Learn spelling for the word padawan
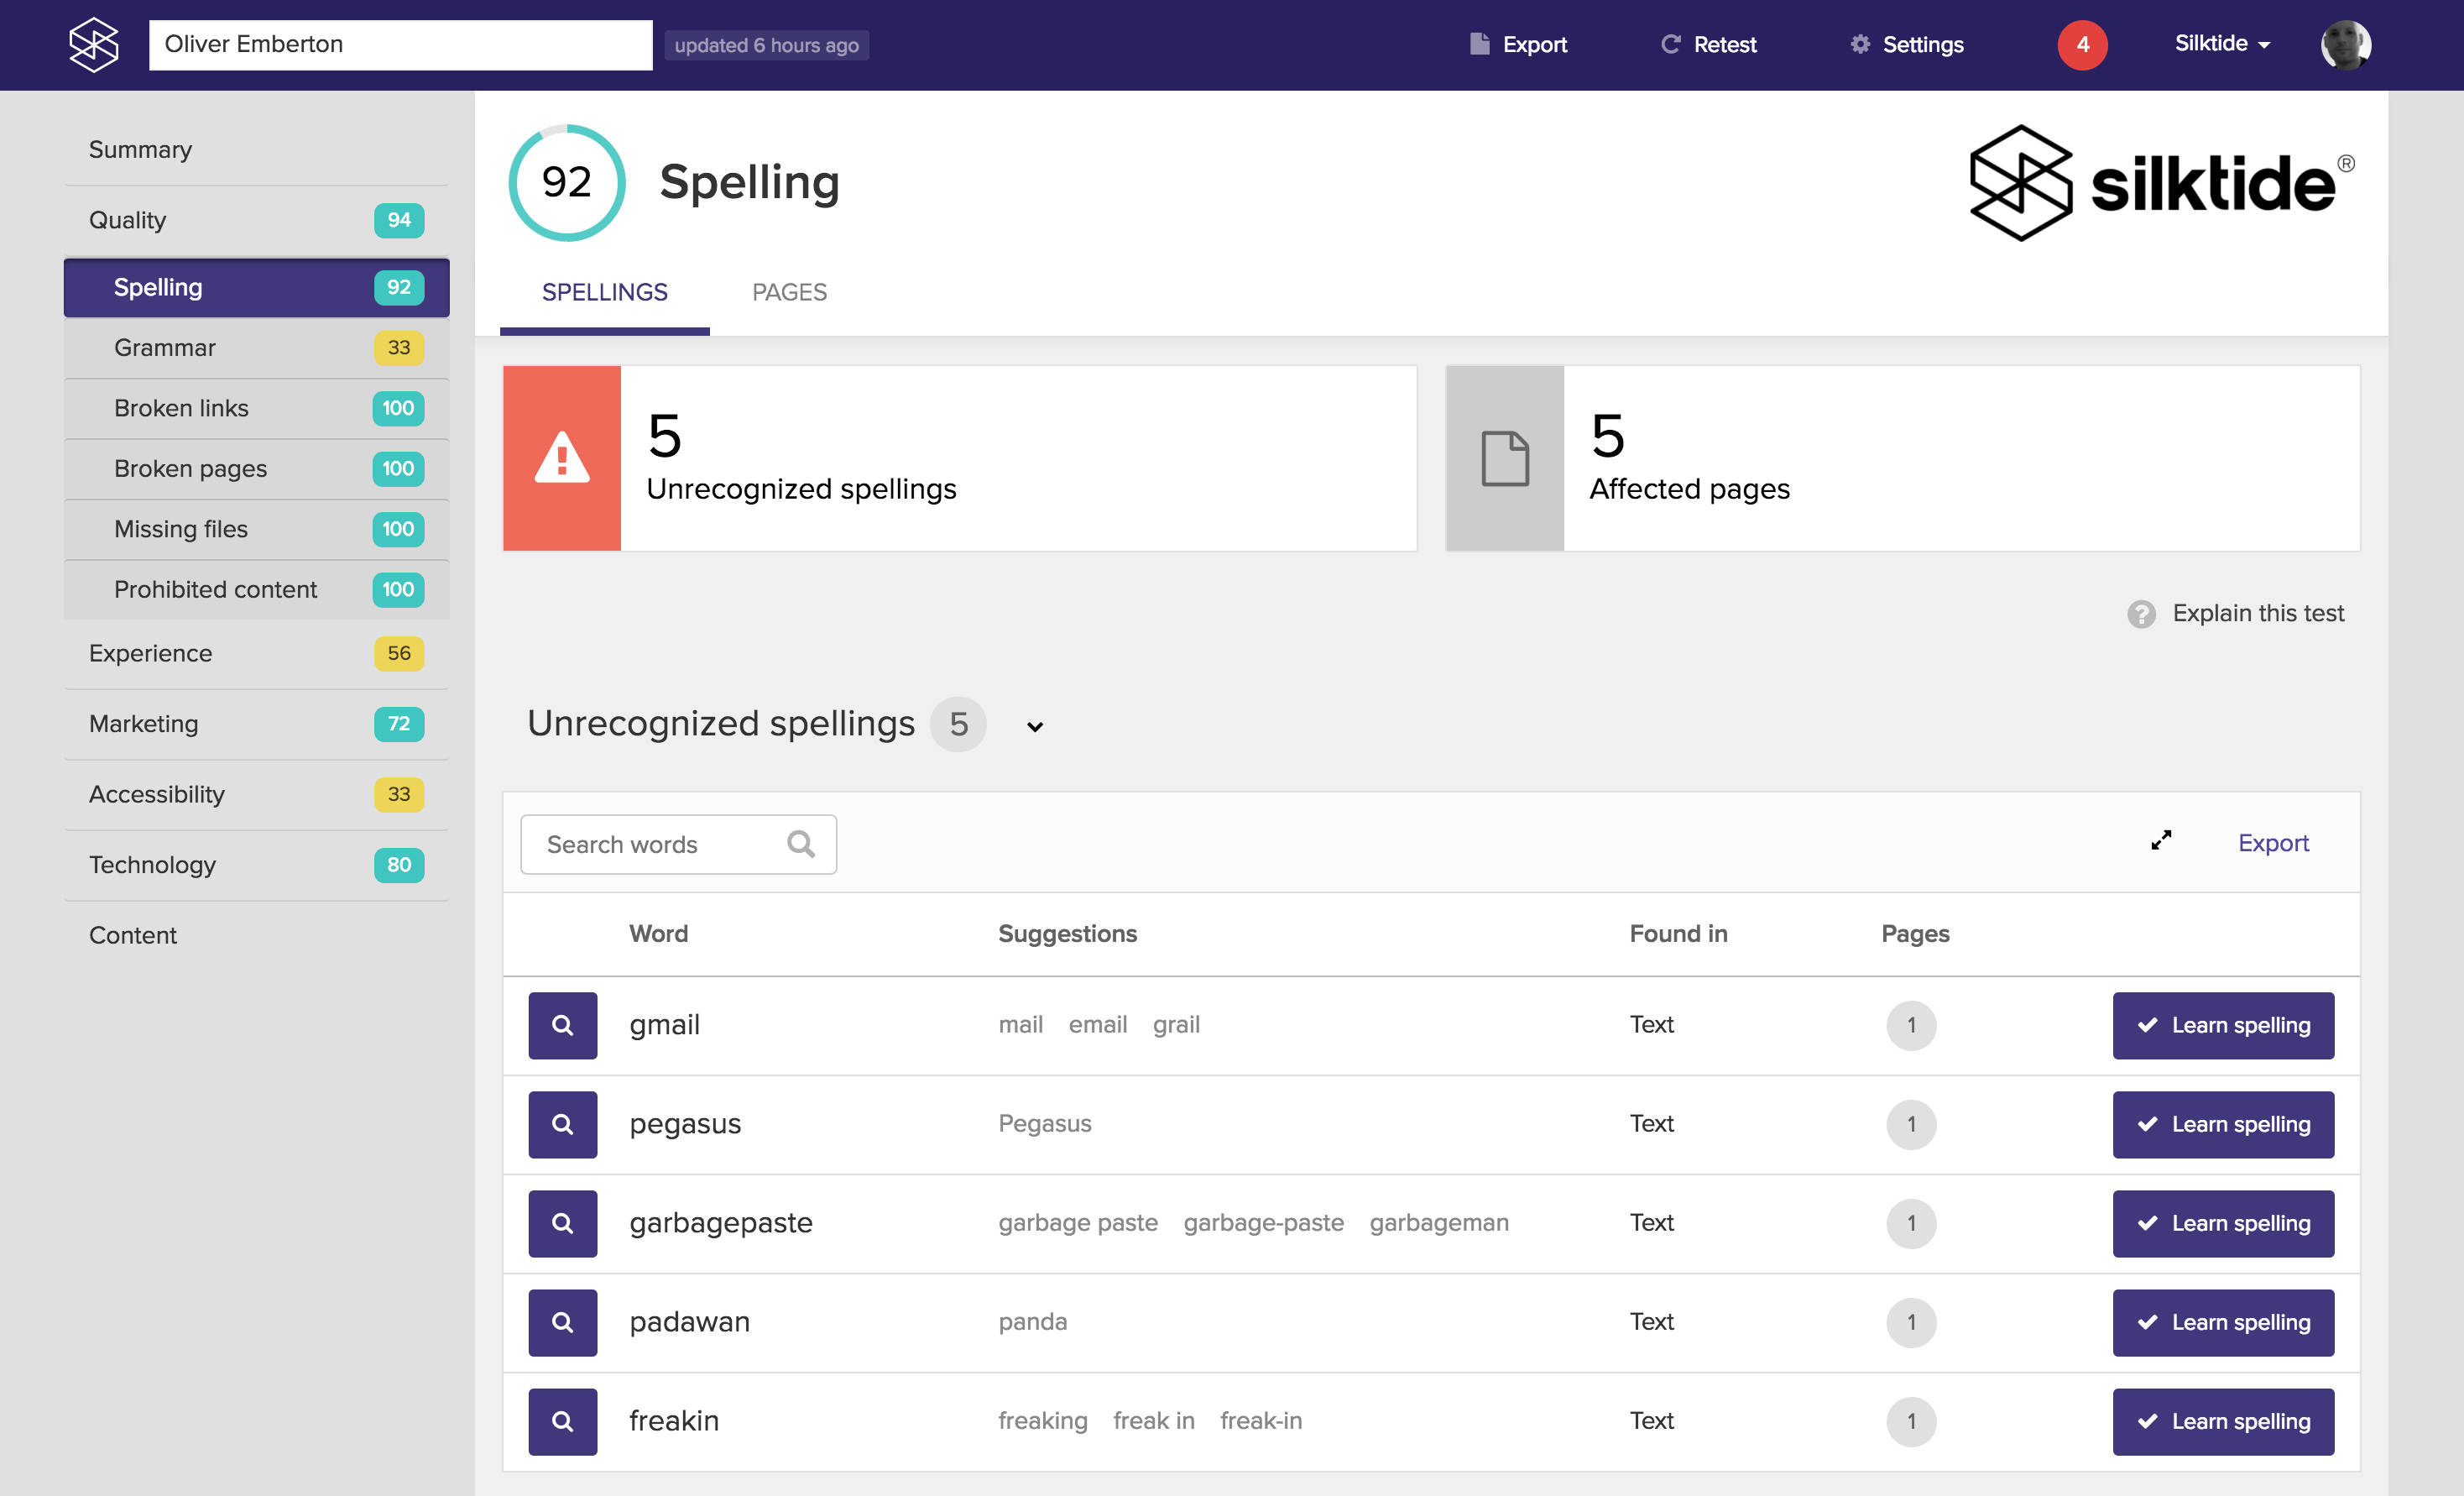The width and height of the screenshot is (2464, 1496). (2223, 1322)
